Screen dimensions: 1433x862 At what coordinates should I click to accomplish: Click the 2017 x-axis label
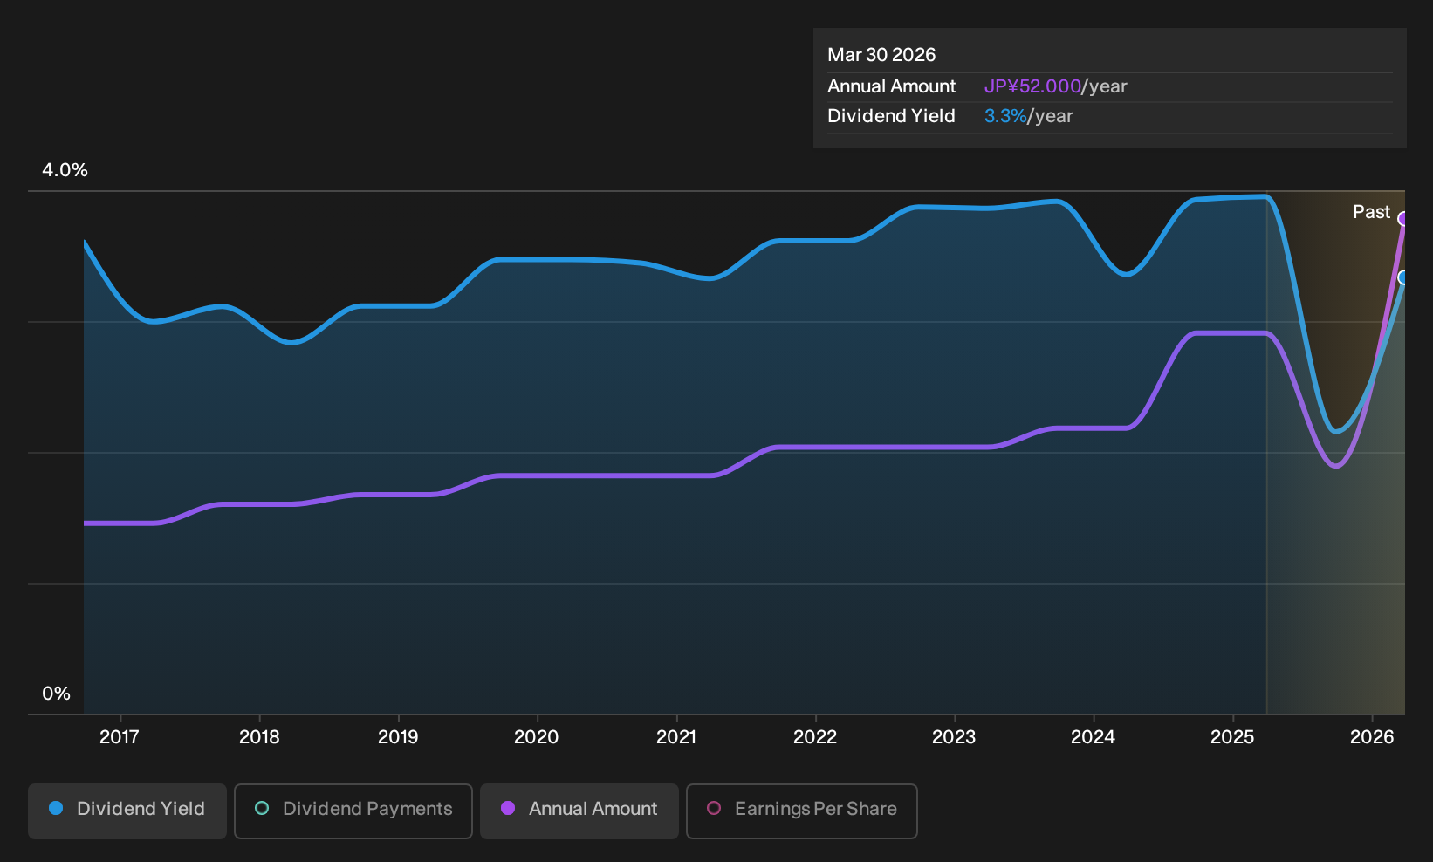coord(120,737)
